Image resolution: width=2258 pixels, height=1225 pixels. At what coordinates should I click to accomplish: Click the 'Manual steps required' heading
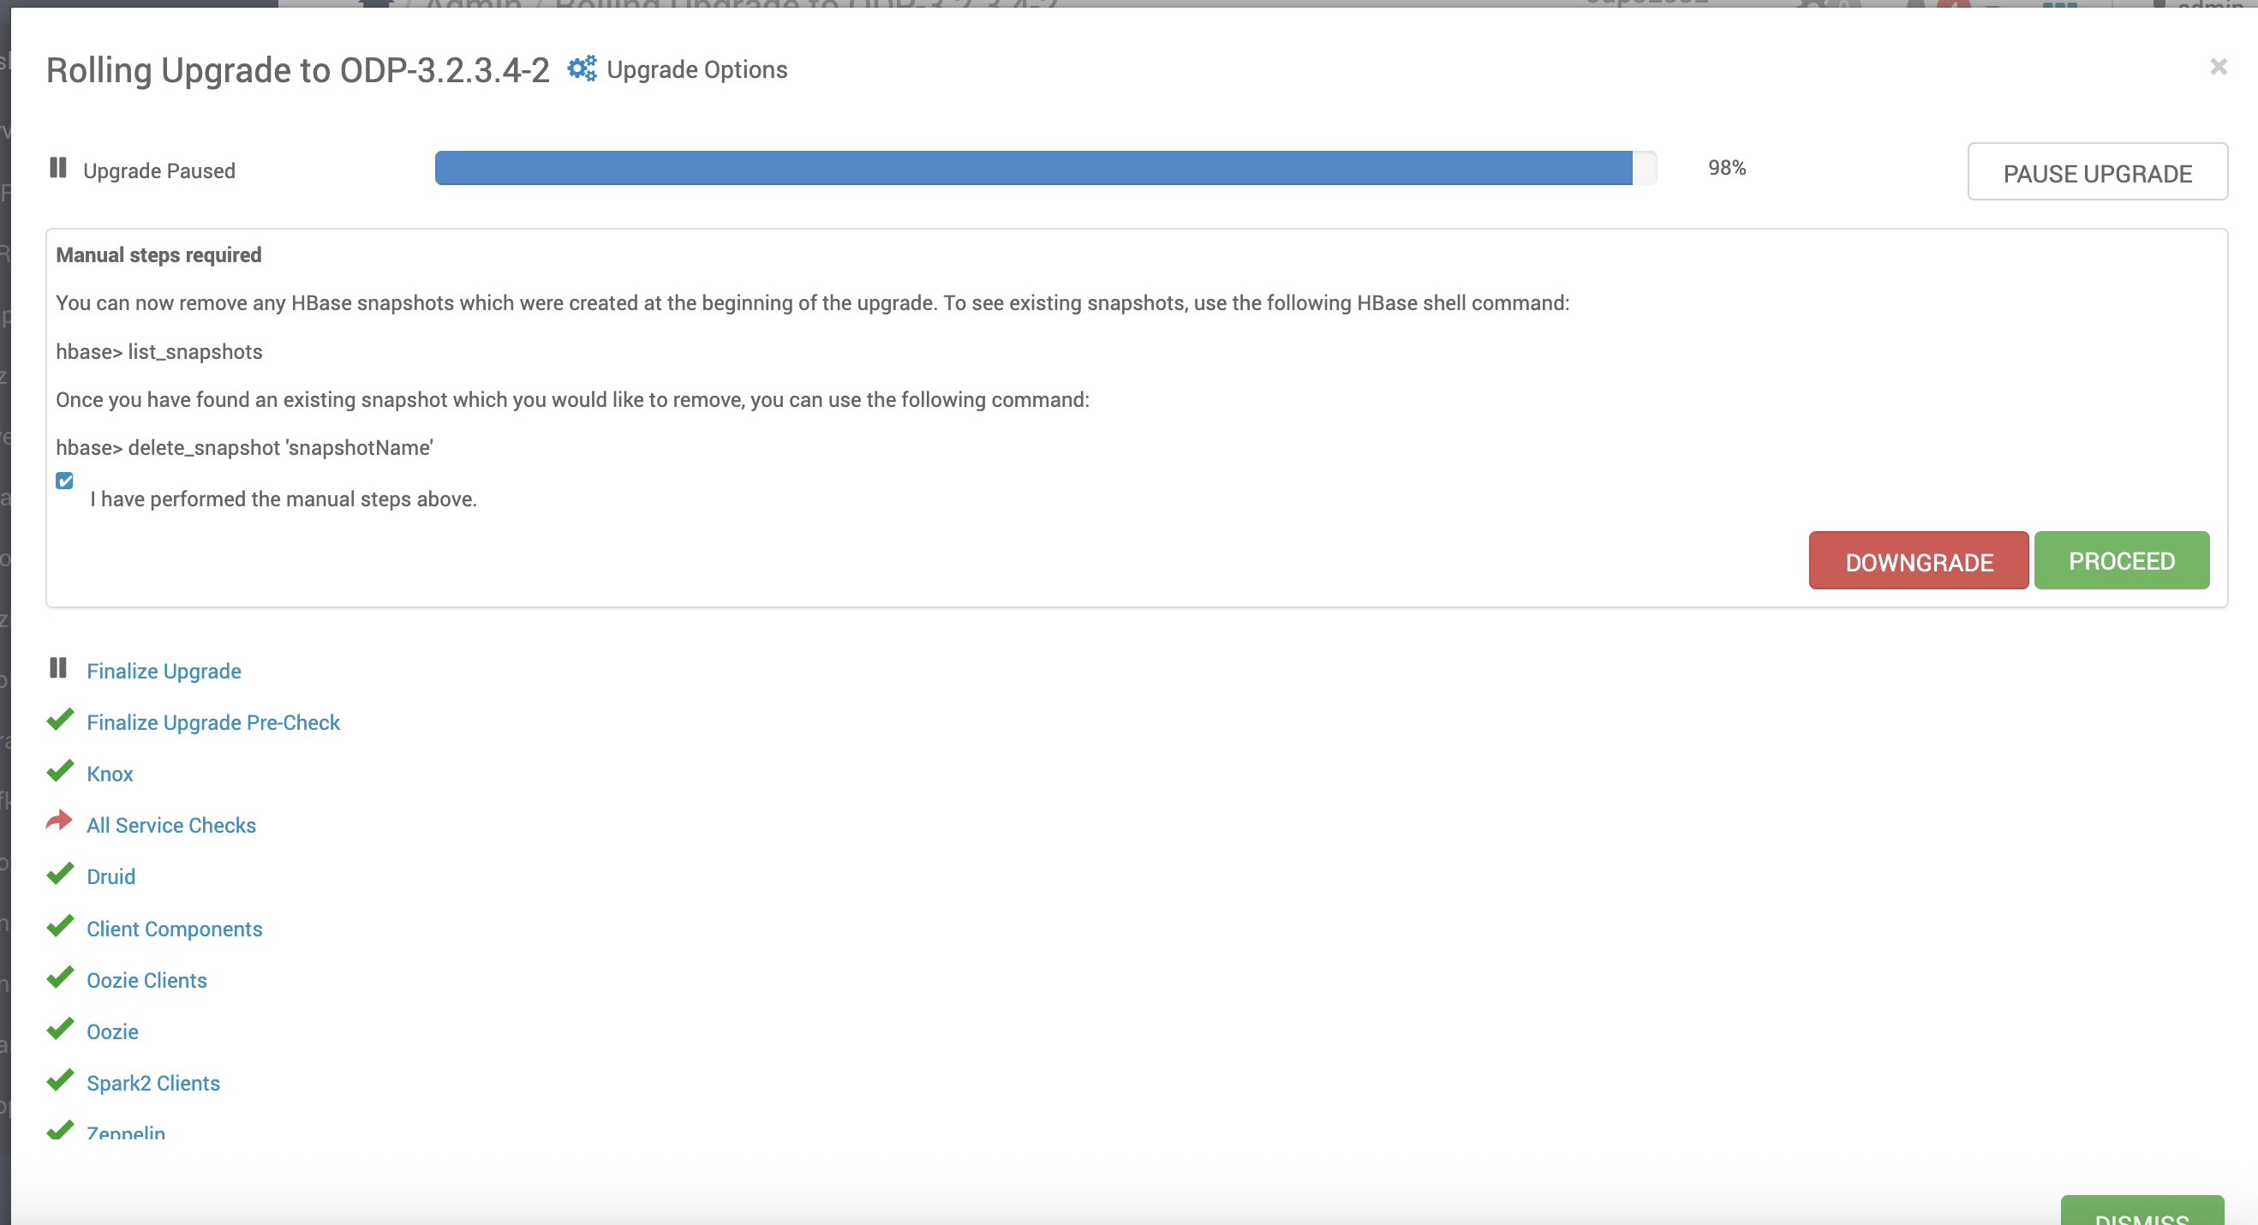(x=158, y=255)
